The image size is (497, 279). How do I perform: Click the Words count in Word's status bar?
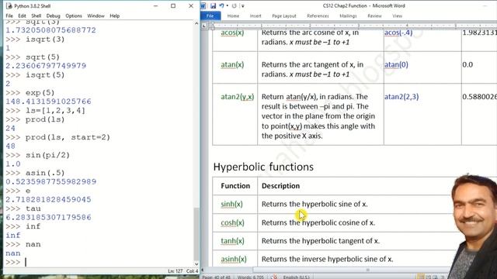pyautogui.click(x=250, y=277)
